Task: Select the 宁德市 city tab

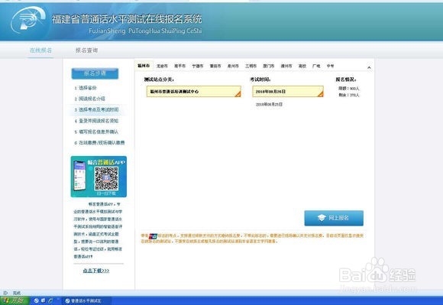Action: click(198, 66)
